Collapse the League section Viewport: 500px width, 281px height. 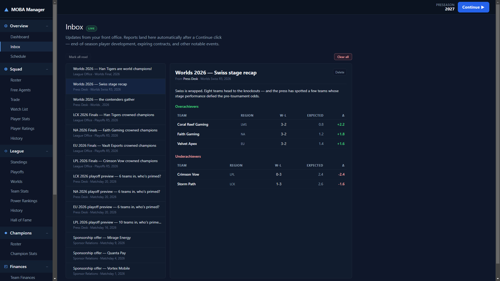pyautogui.click(x=47, y=151)
